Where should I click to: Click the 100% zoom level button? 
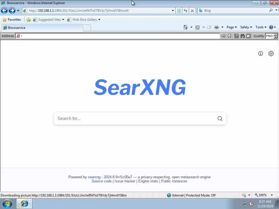pyautogui.click(x=261, y=195)
